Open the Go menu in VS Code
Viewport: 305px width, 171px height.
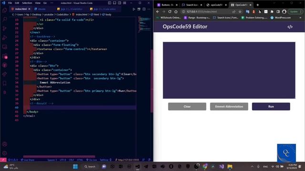(45, 3)
